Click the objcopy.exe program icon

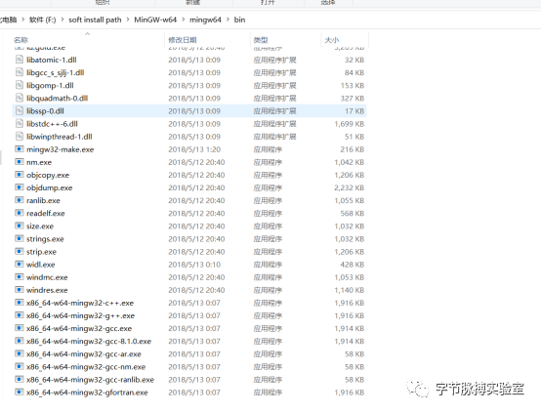coord(20,175)
